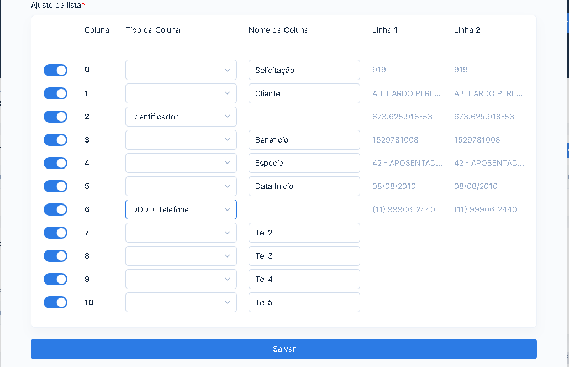This screenshot has height=367, width=569.
Task: Click the Data Início name field
Action: pyautogui.click(x=304, y=186)
